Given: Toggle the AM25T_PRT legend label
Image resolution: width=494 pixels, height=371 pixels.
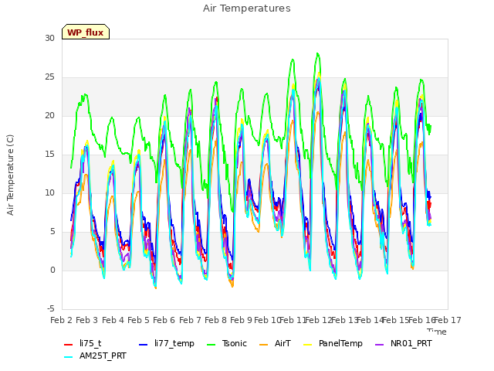Looking at the screenshot, I should click(103, 356).
